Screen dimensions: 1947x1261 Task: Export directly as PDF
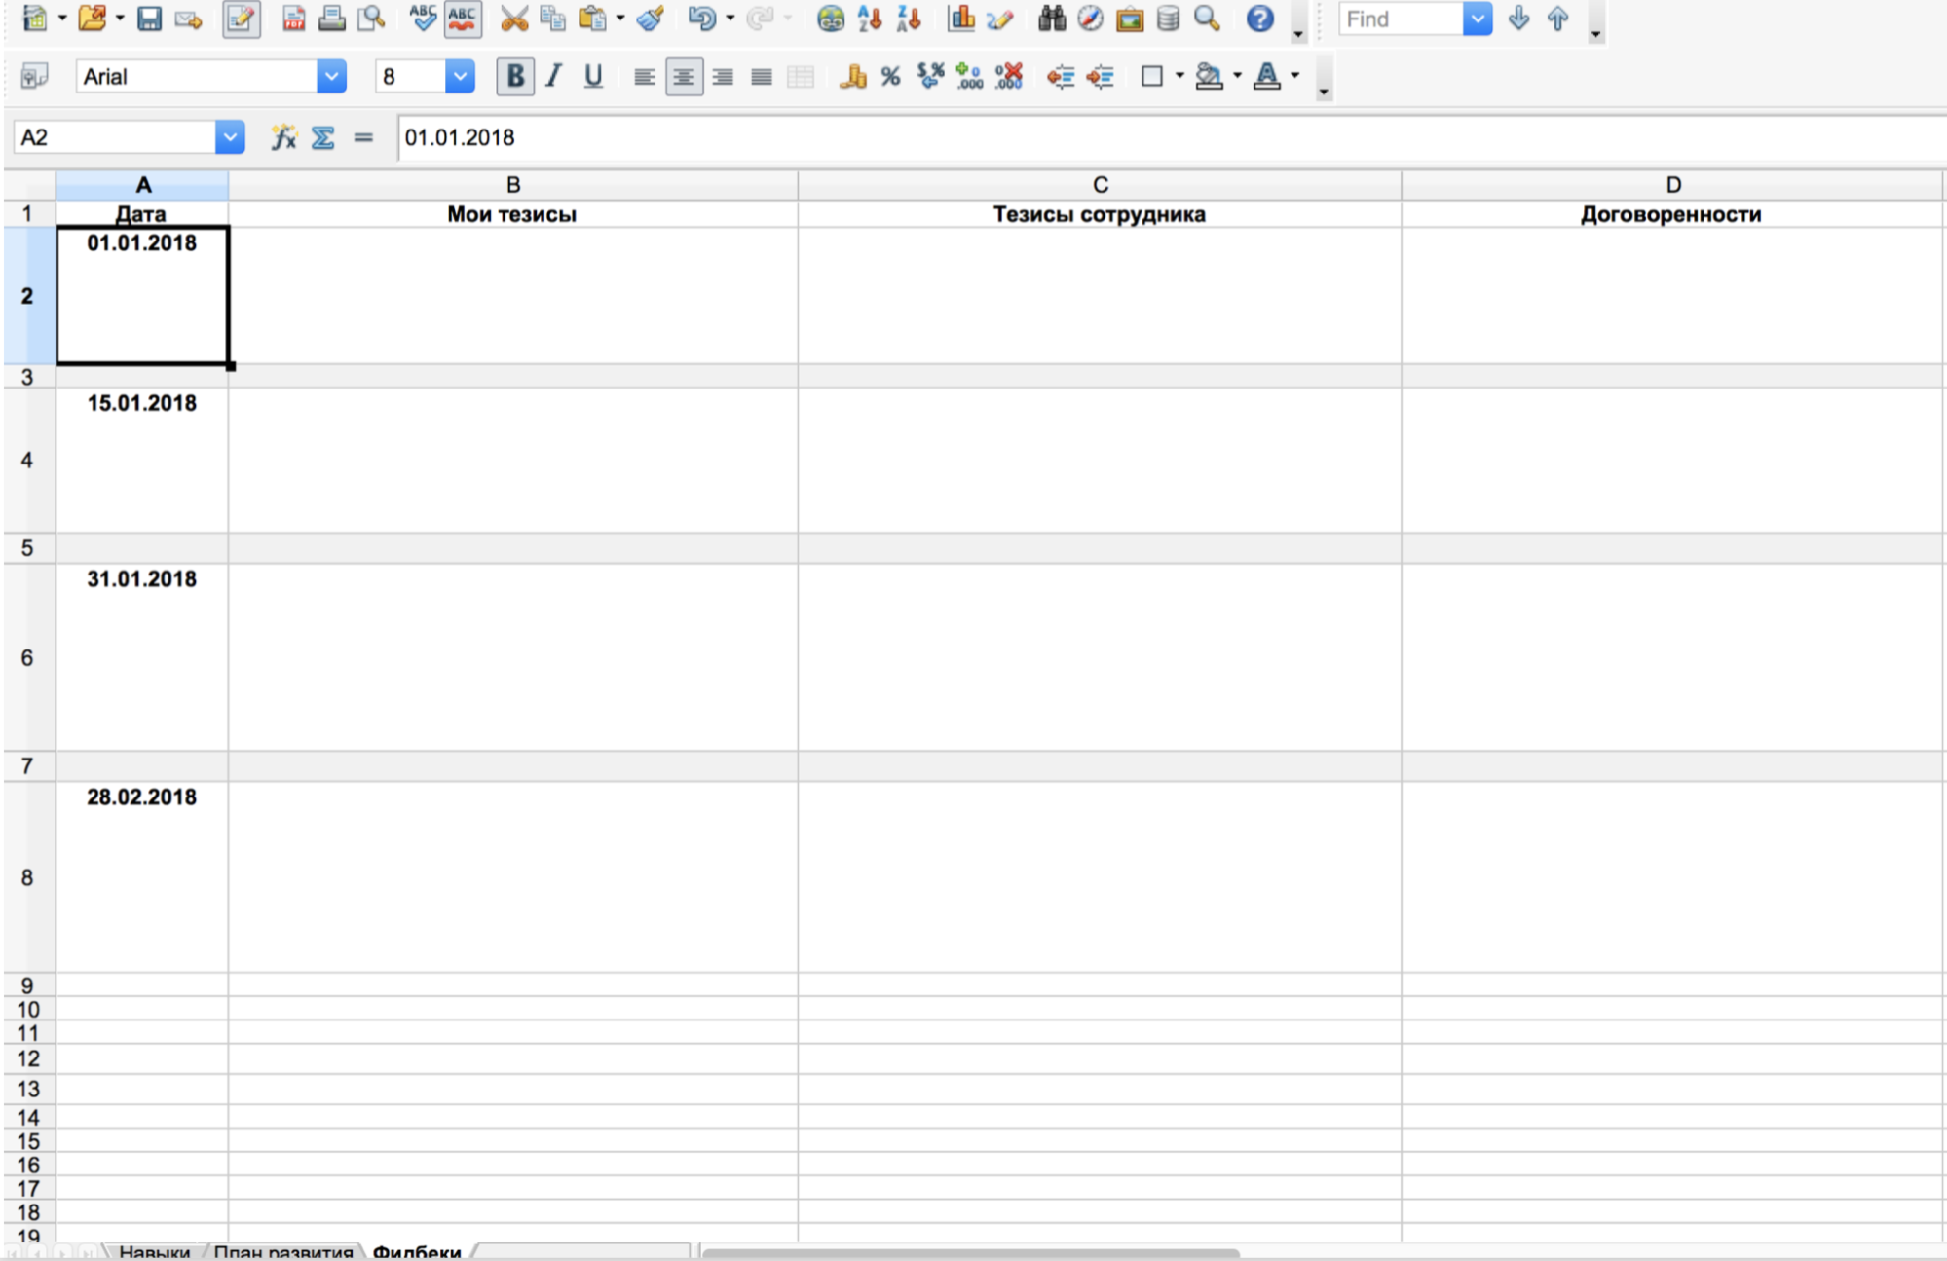click(293, 19)
